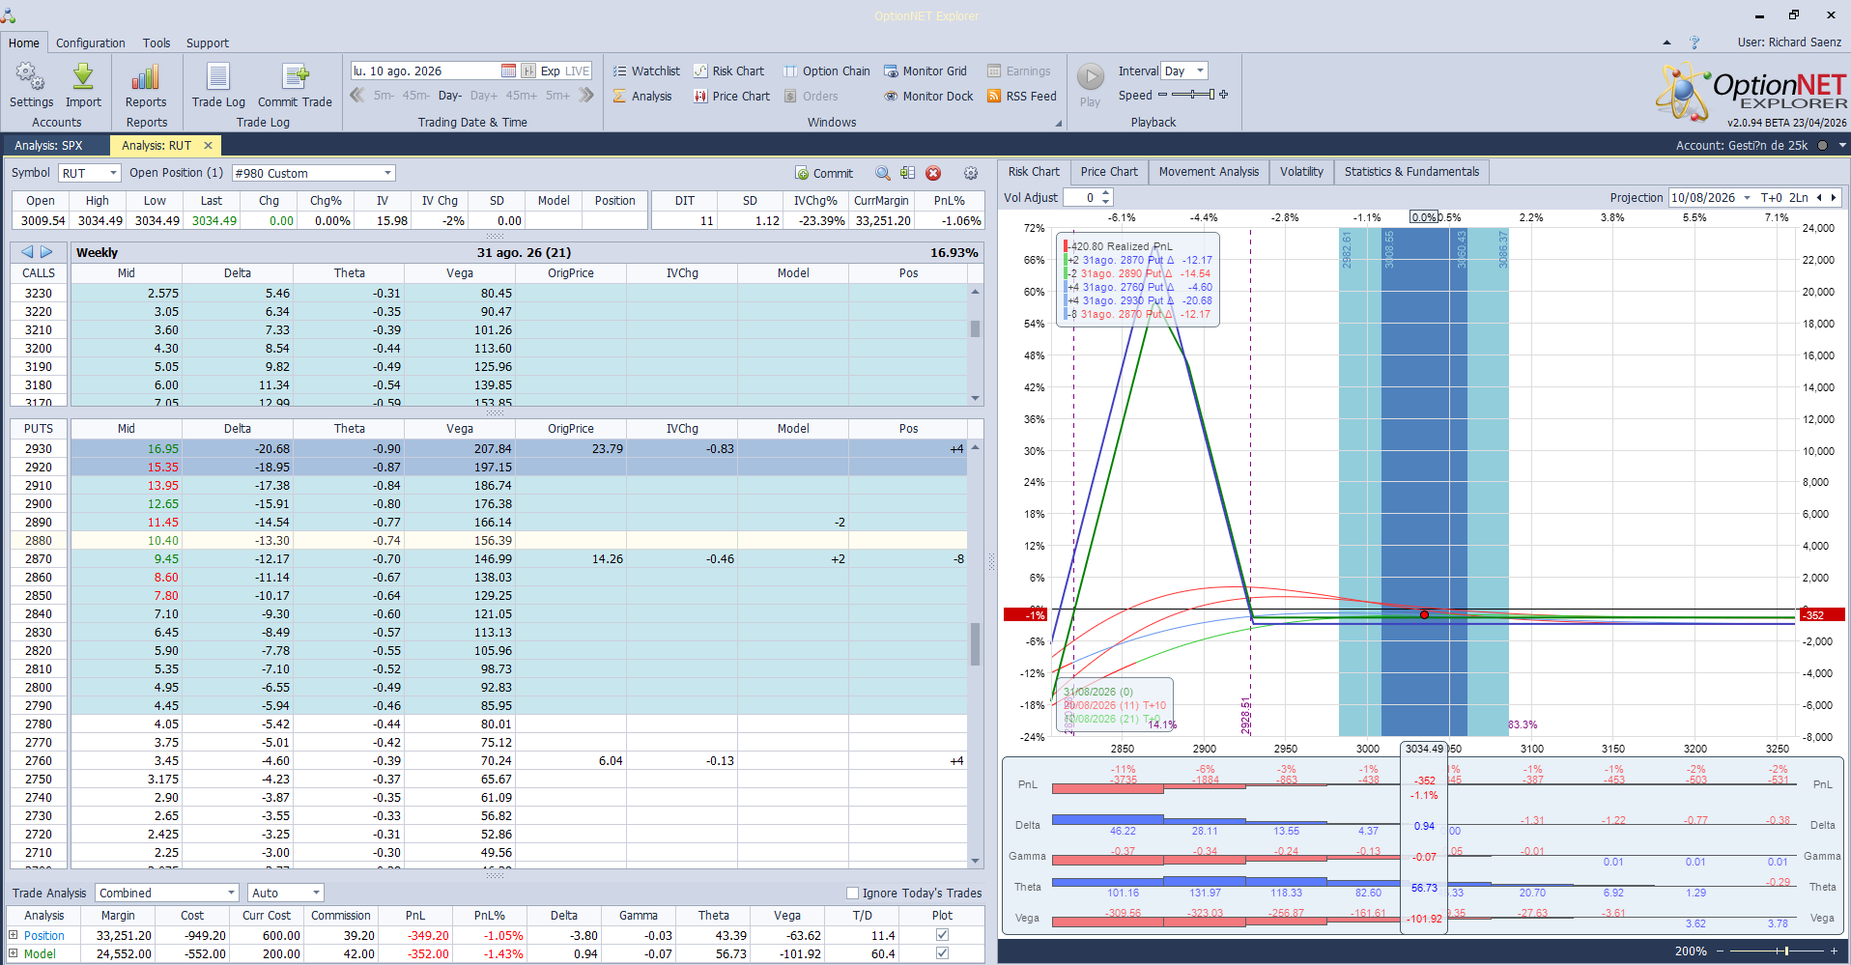
Task: Open the Support menu tab
Action: pyautogui.click(x=207, y=43)
